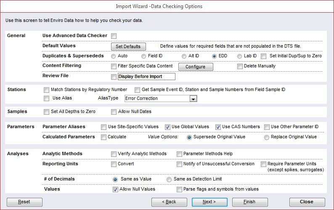Tick the Convert reporting units checkbox

click(114, 164)
